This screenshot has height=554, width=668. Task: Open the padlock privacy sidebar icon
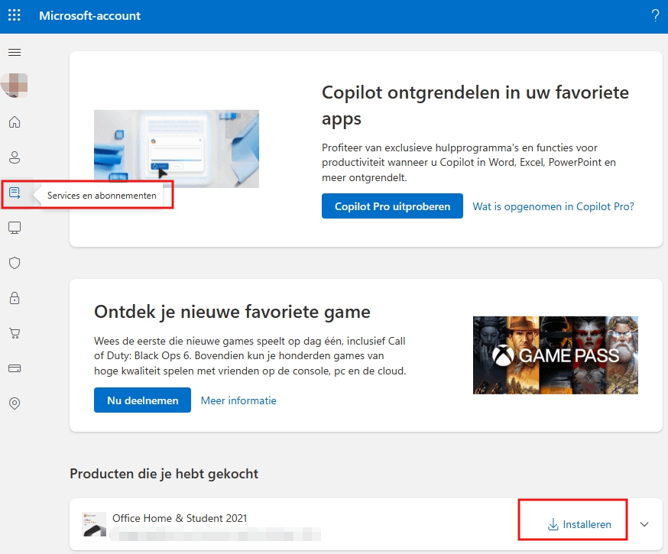coord(15,298)
